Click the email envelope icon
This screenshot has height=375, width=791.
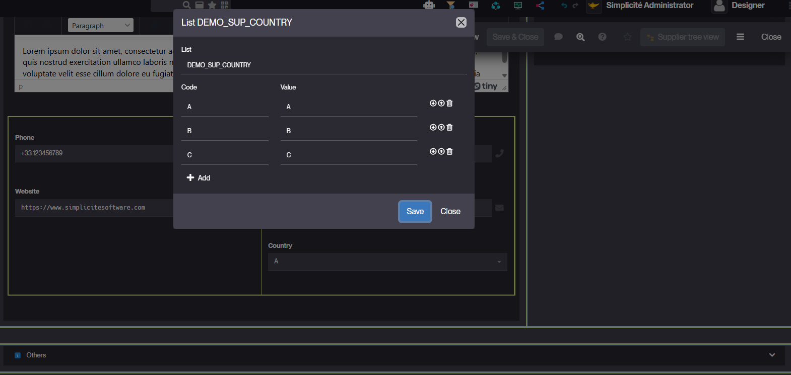pyautogui.click(x=499, y=208)
